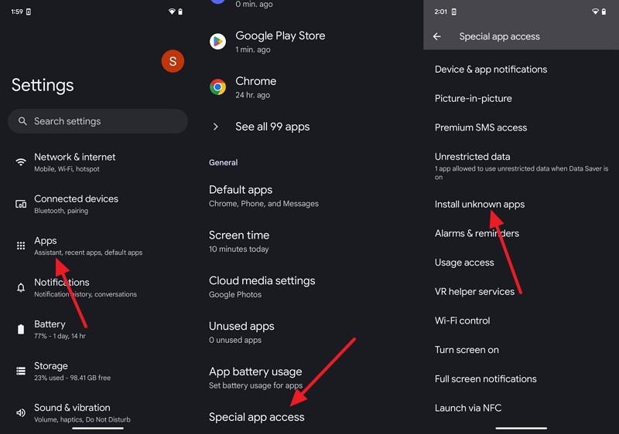Open Sound & vibration settings
Viewport: 619px width, 434px height.
coord(97,412)
